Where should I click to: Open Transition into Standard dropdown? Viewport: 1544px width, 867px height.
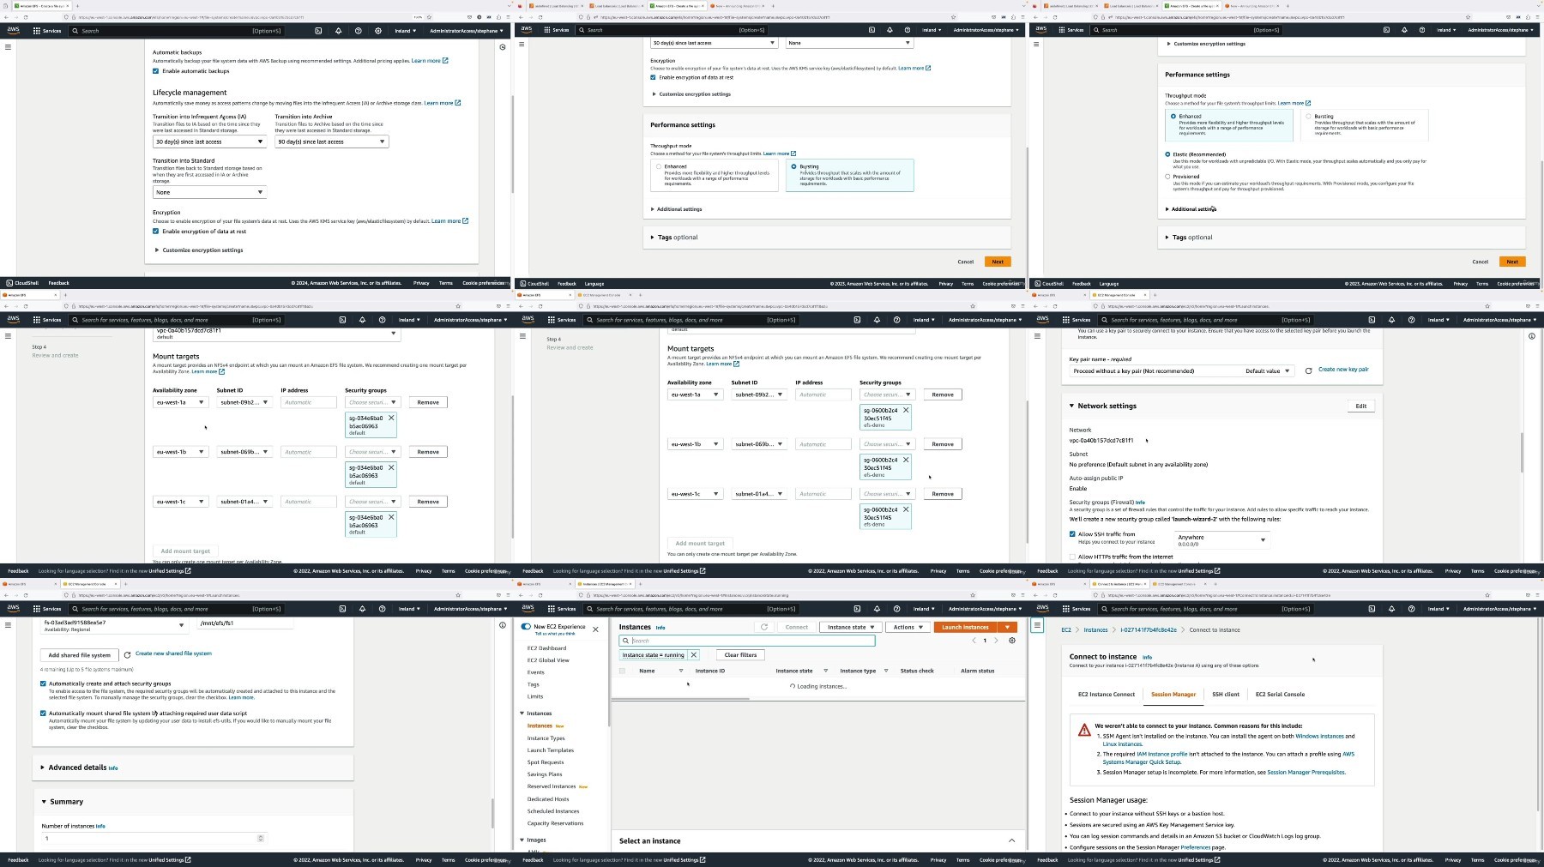click(x=209, y=192)
